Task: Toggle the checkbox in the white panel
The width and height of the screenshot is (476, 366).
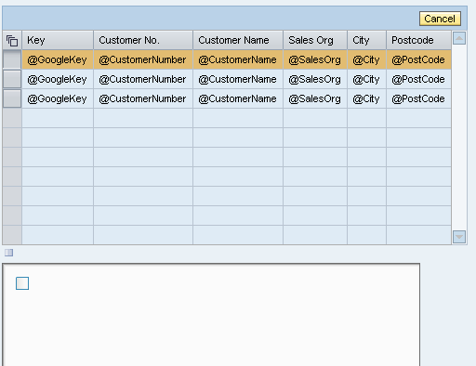Action: [x=22, y=283]
